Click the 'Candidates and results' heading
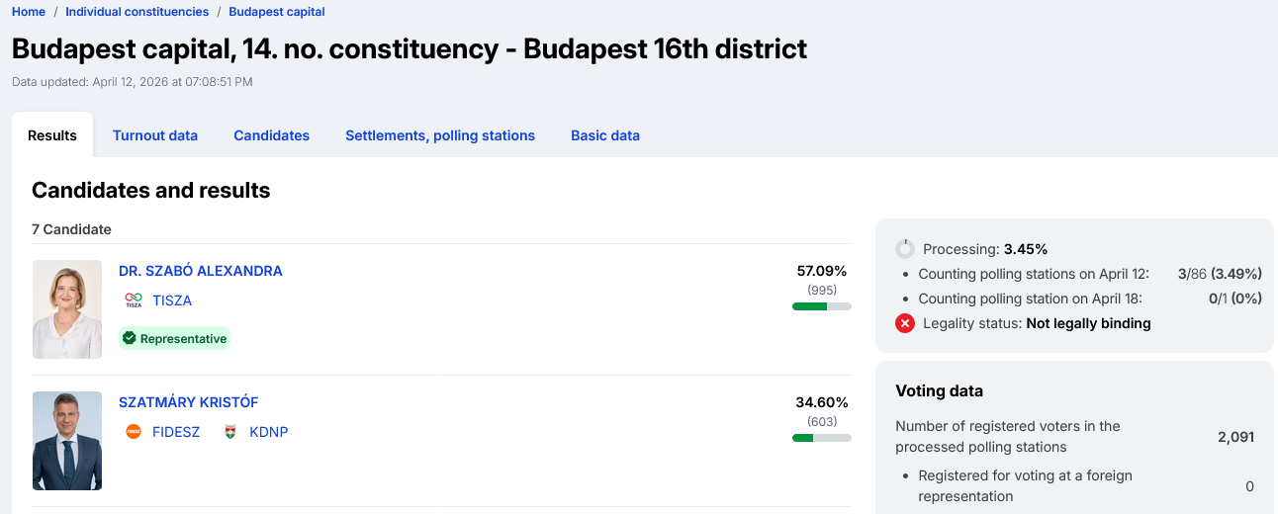Image resolution: width=1278 pixels, height=514 pixels. coord(151,190)
